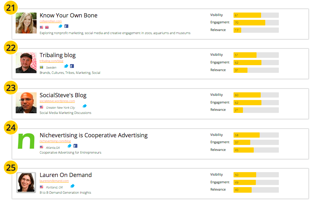This screenshot has height=200, width=313.
Task: Click Know Your Own Bone Engagement bar
Action: pos(256,23)
